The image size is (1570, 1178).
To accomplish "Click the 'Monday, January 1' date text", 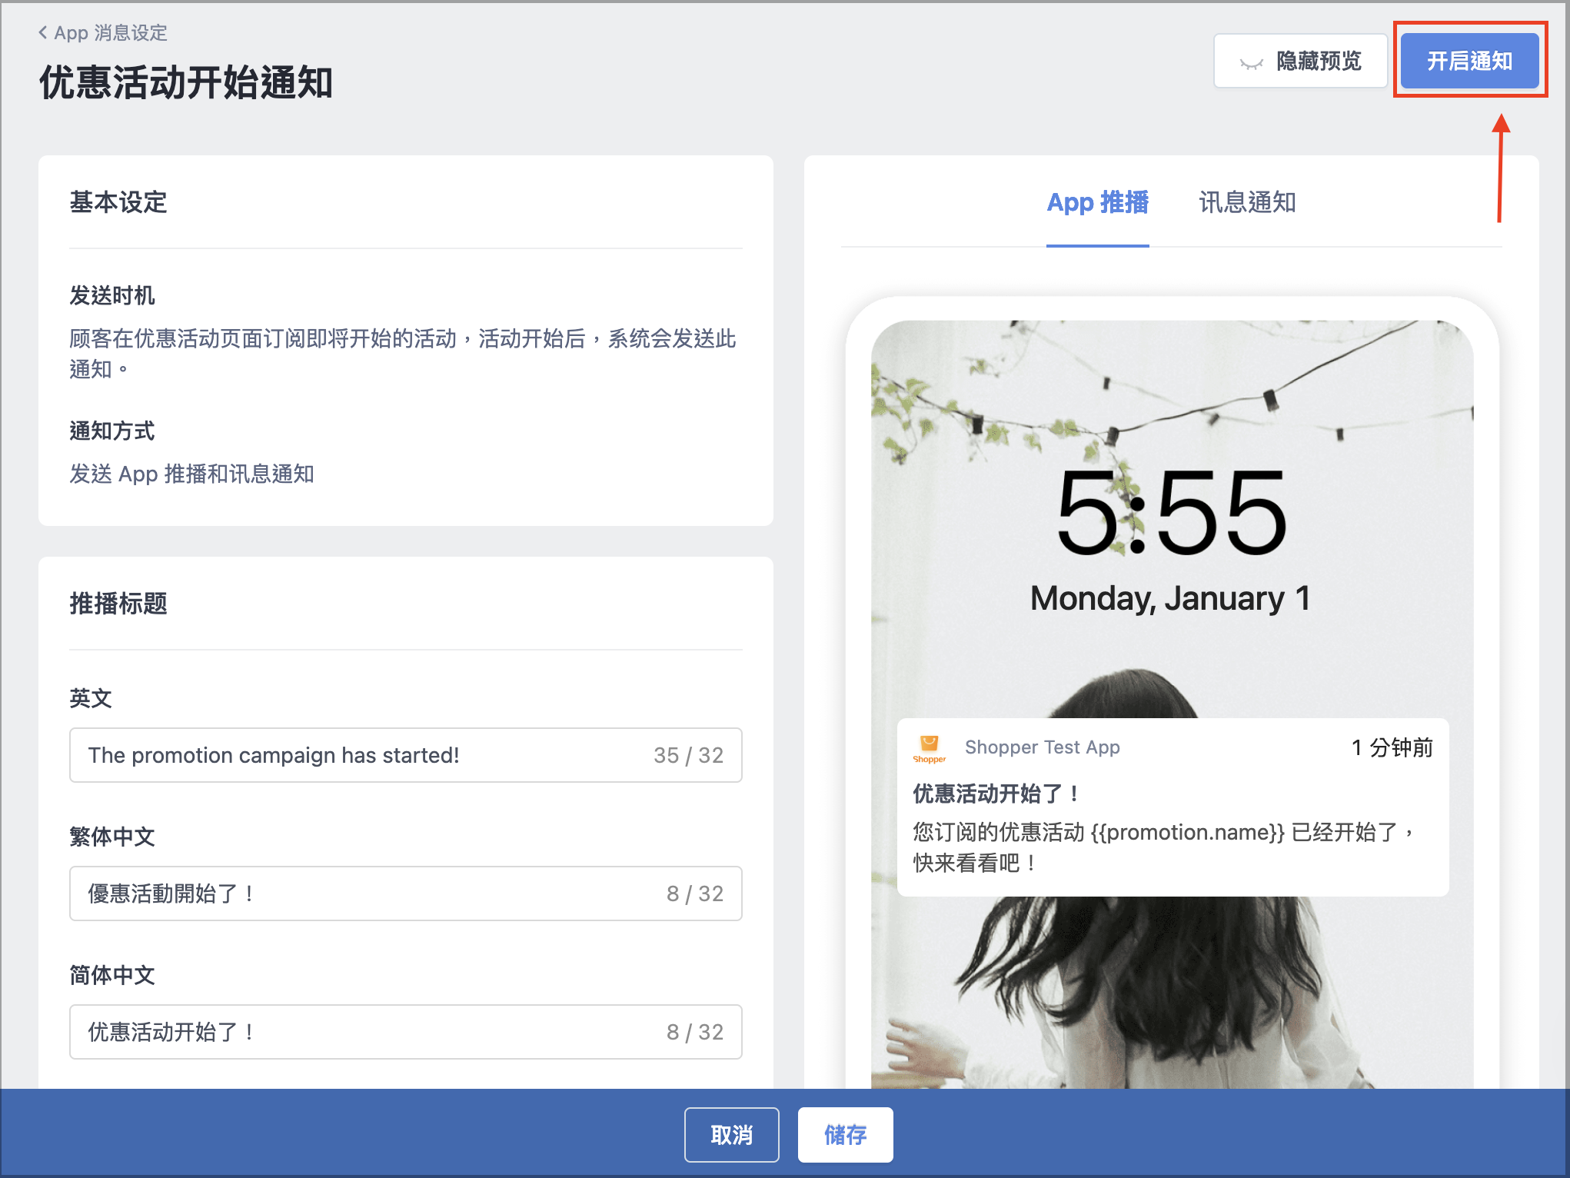I will click(x=1170, y=598).
